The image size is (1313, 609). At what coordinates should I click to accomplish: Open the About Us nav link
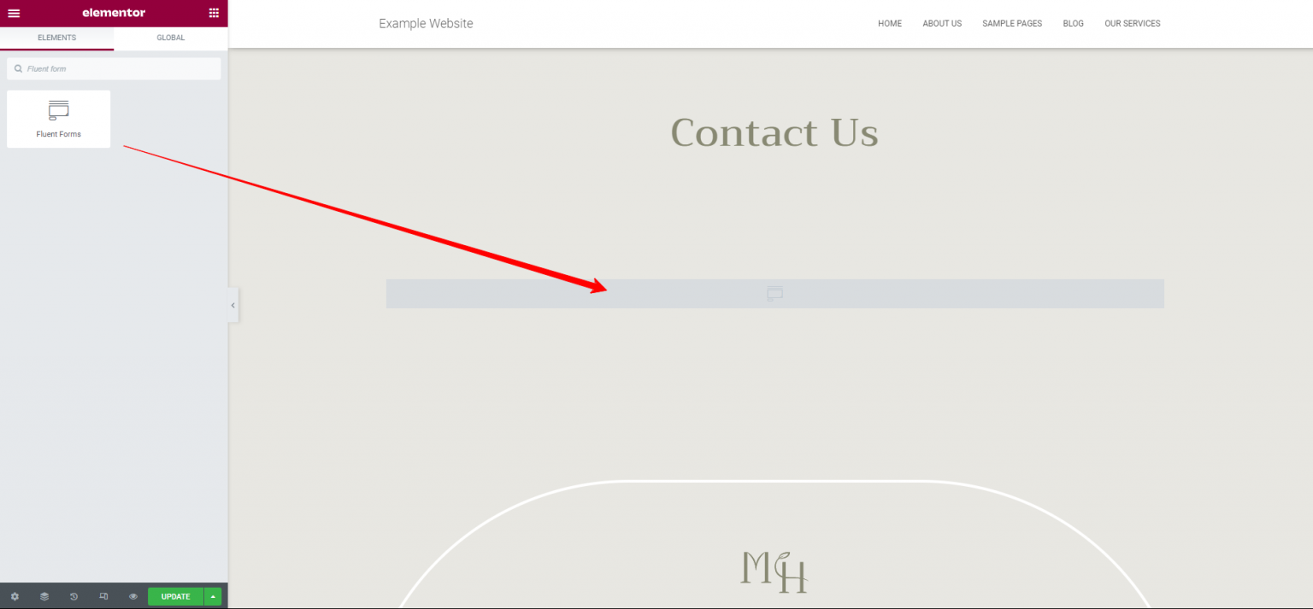(x=942, y=24)
